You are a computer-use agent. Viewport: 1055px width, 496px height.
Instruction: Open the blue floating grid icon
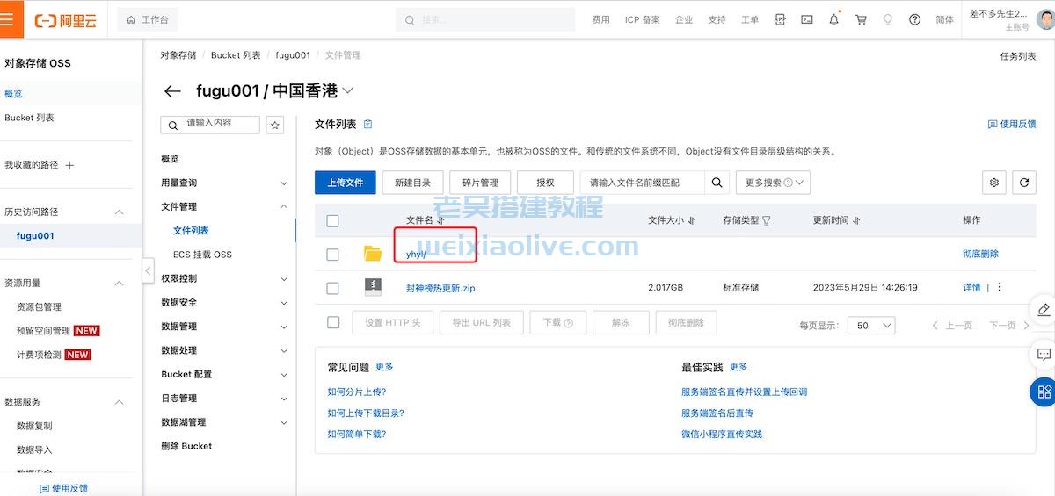[x=1044, y=392]
